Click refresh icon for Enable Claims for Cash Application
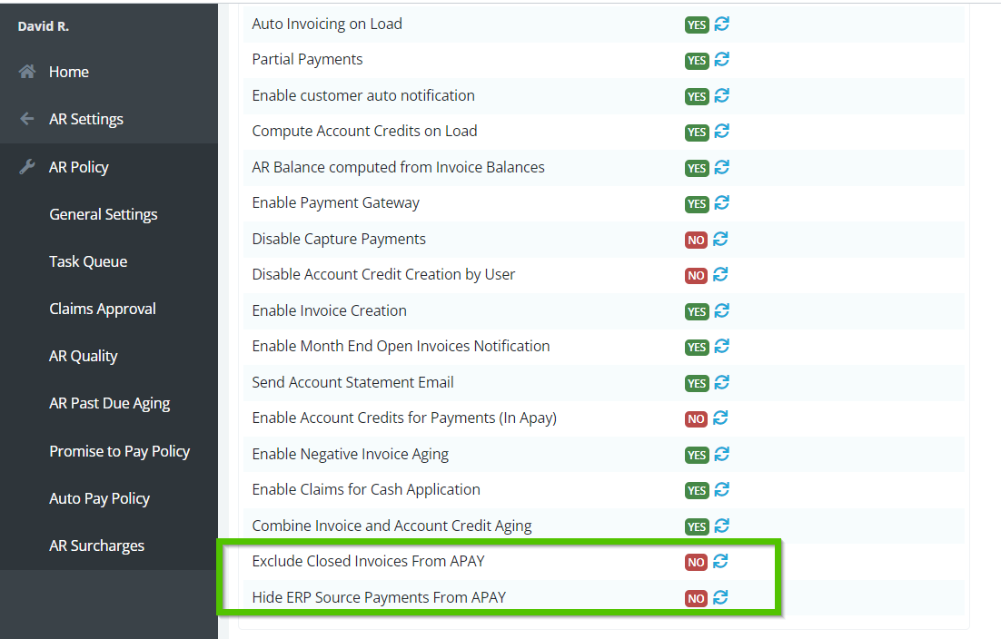Screen dimensions: 1001x639 pyautogui.click(x=721, y=490)
